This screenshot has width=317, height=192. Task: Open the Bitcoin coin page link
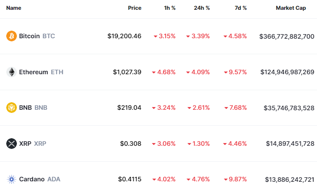29,36
